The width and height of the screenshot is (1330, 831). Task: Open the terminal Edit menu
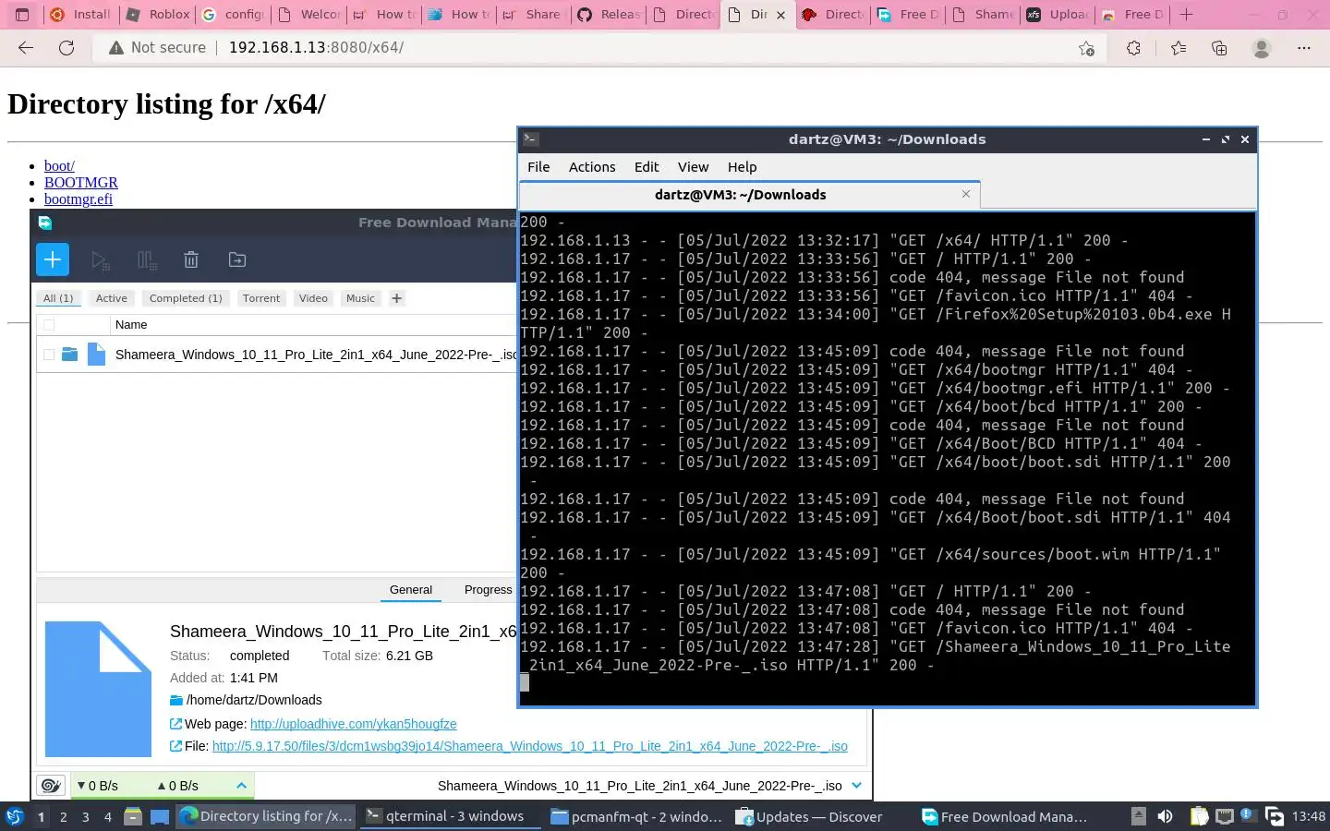tap(647, 167)
